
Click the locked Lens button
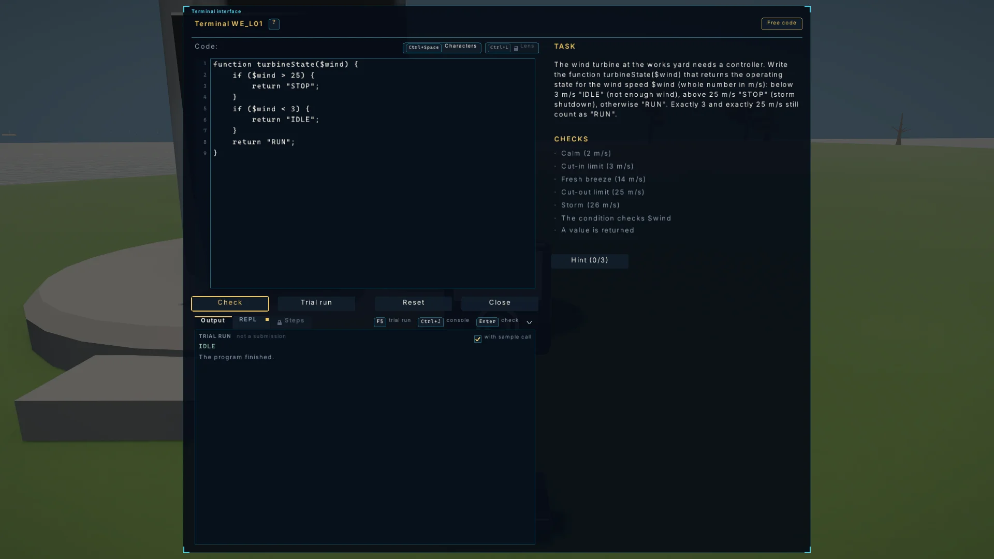tap(511, 48)
